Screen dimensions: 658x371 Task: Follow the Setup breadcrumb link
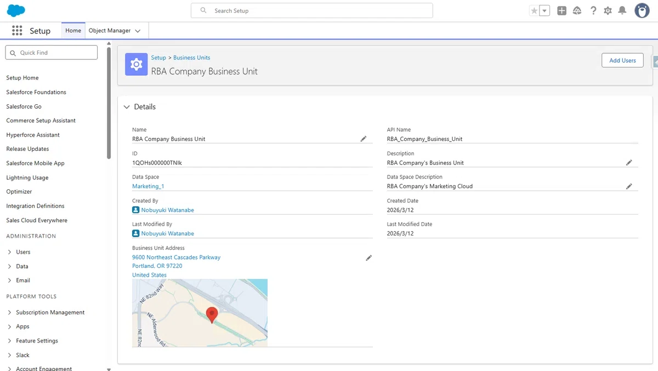(x=158, y=58)
